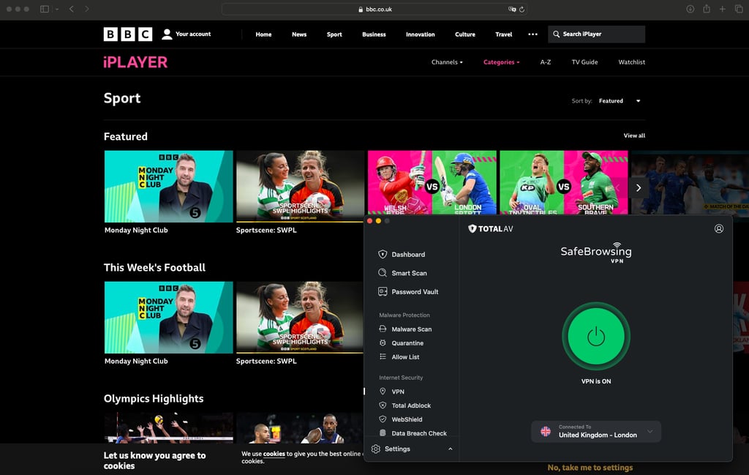Collapse Settings with the up chevron

[x=450, y=449]
